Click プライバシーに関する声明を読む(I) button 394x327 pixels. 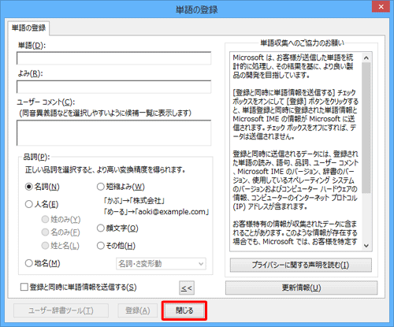click(x=301, y=265)
